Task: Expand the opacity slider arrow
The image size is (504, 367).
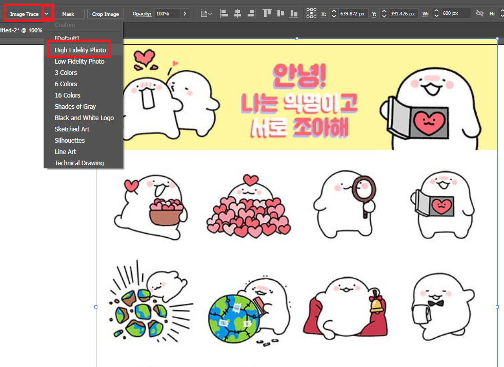Action: [x=185, y=14]
